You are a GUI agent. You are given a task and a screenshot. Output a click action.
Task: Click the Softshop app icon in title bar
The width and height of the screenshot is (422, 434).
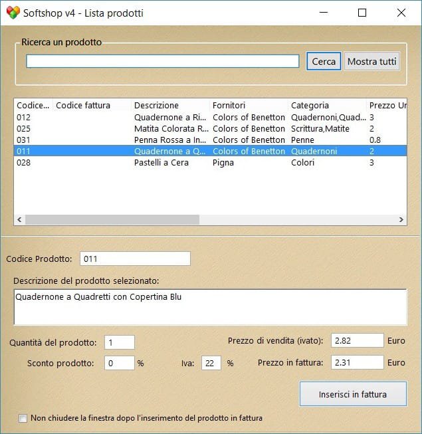[x=13, y=13]
